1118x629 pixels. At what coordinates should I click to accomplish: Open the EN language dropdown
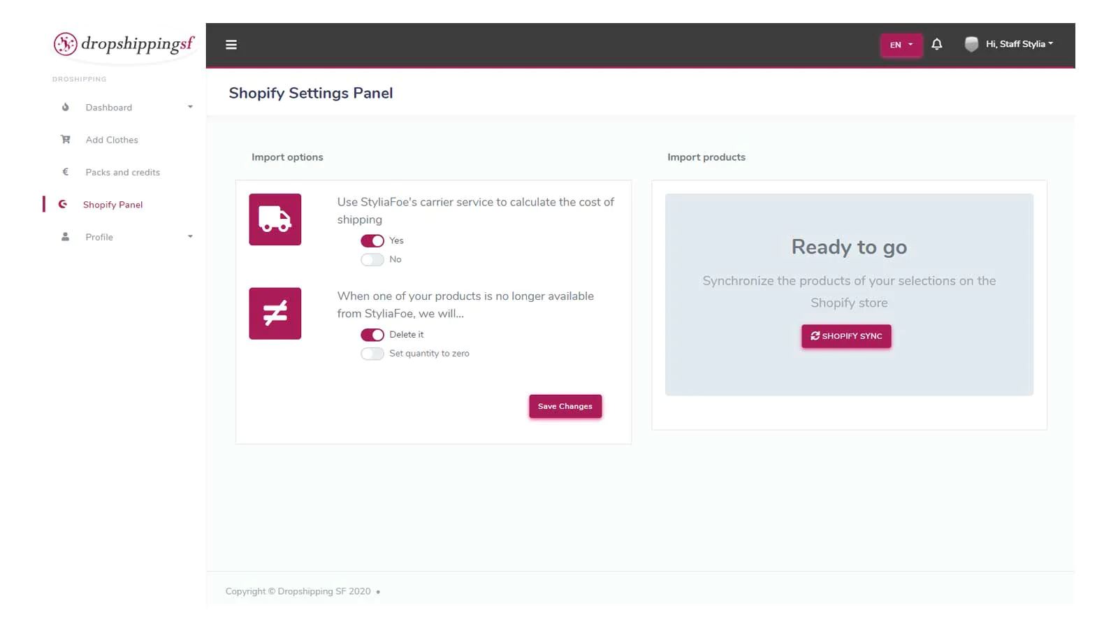point(901,45)
